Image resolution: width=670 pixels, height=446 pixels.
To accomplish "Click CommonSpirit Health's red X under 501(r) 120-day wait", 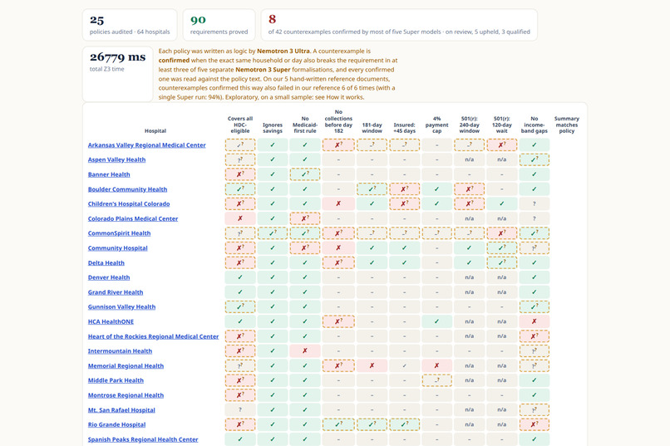I will (x=501, y=233).
